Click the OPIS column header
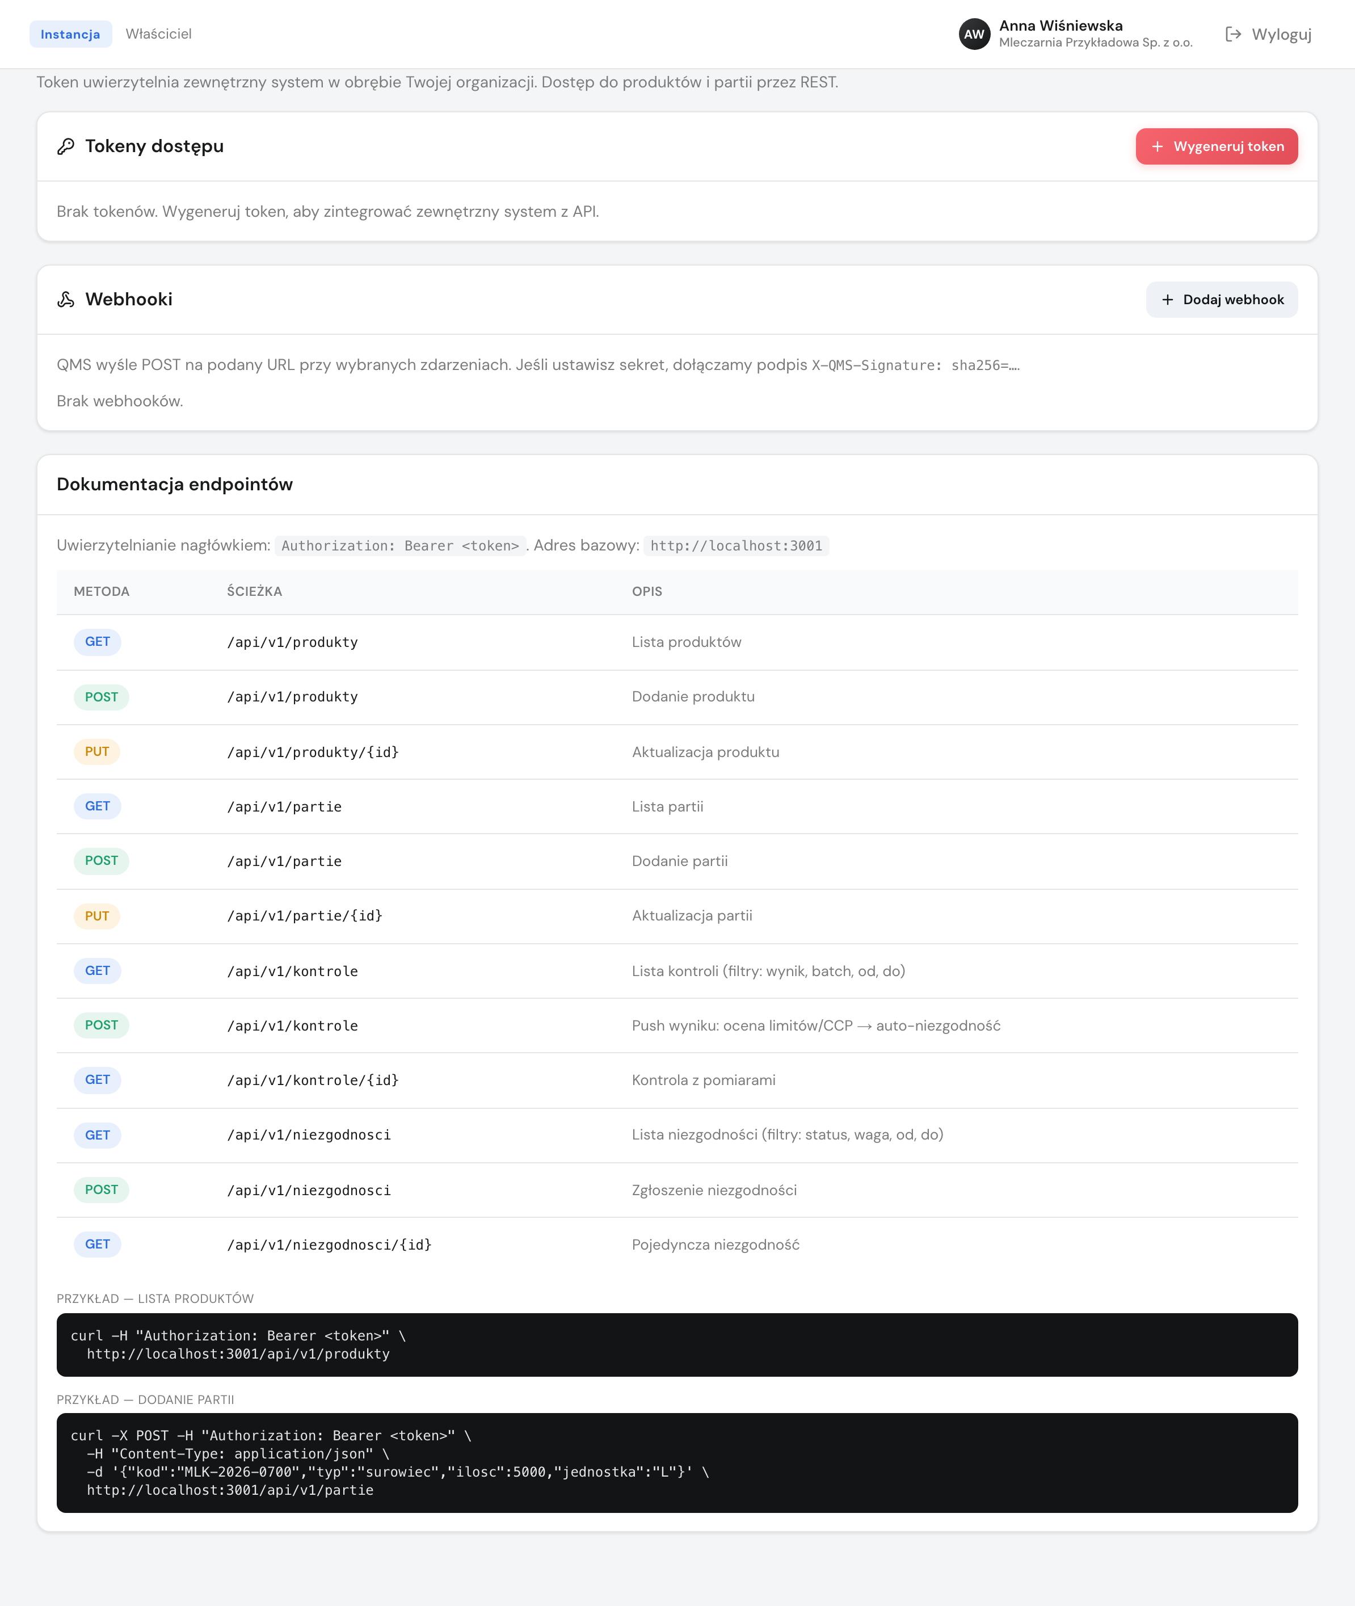 (x=647, y=591)
